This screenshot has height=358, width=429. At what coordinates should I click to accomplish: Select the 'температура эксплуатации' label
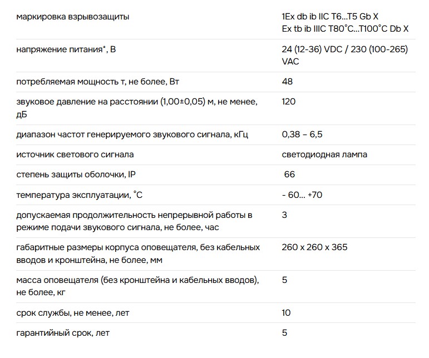pyautogui.click(x=80, y=195)
